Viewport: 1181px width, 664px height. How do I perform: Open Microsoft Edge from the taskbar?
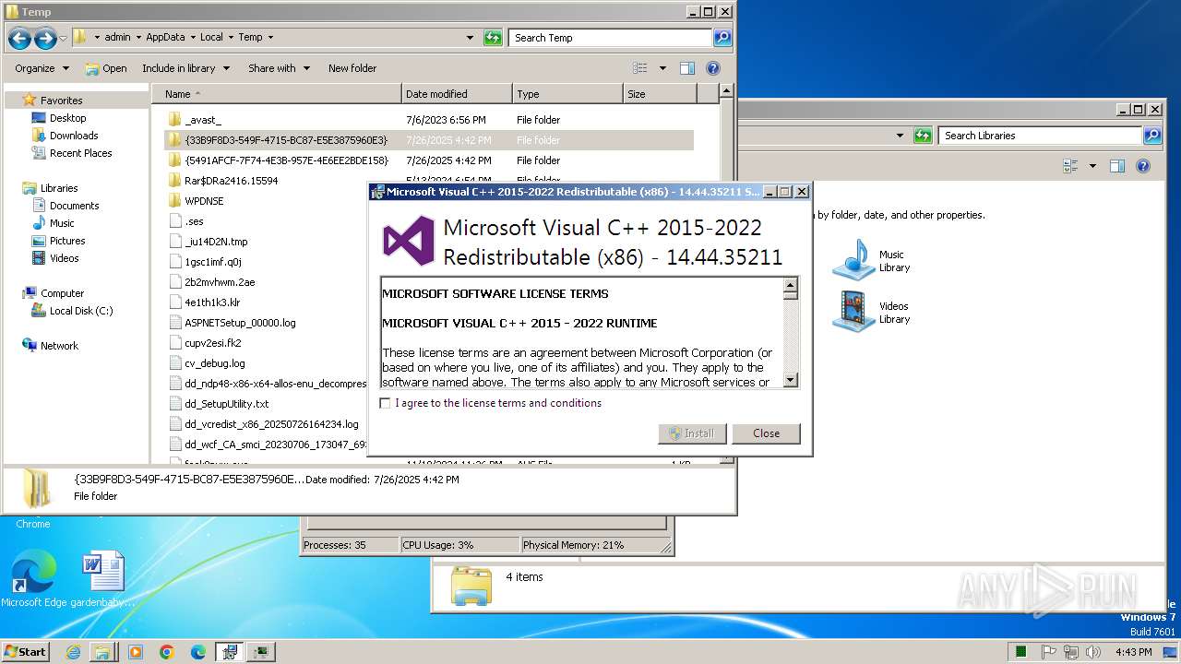(x=198, y=652)
